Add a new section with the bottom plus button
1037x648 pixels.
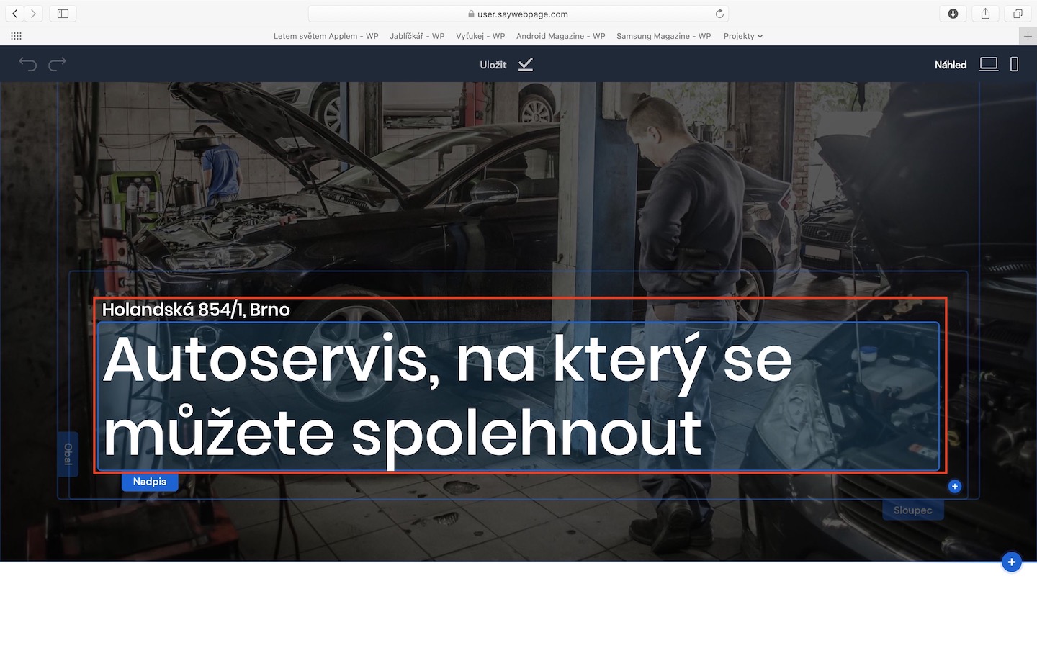pyautogui.click(x=1012, y=562)
